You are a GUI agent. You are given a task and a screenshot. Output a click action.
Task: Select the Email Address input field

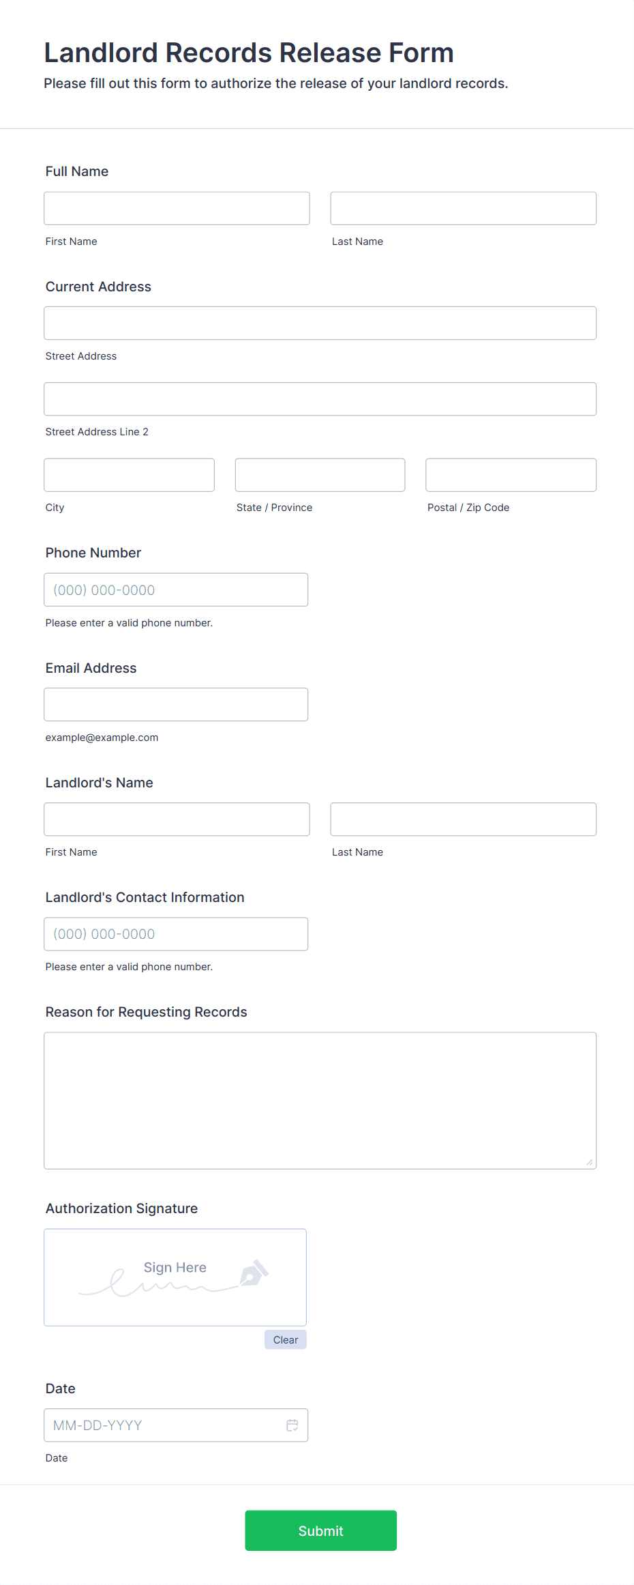click(176, 703)
